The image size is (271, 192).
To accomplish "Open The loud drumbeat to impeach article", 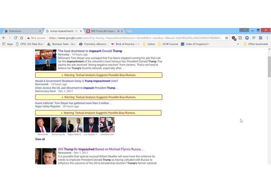I will [x=90, y=51].
